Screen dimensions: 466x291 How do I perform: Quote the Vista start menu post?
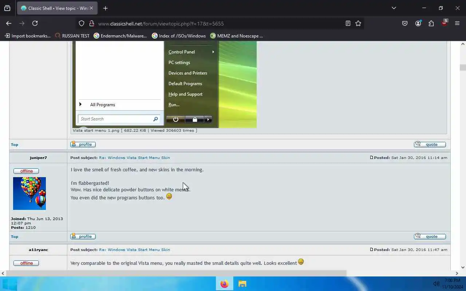430,144
